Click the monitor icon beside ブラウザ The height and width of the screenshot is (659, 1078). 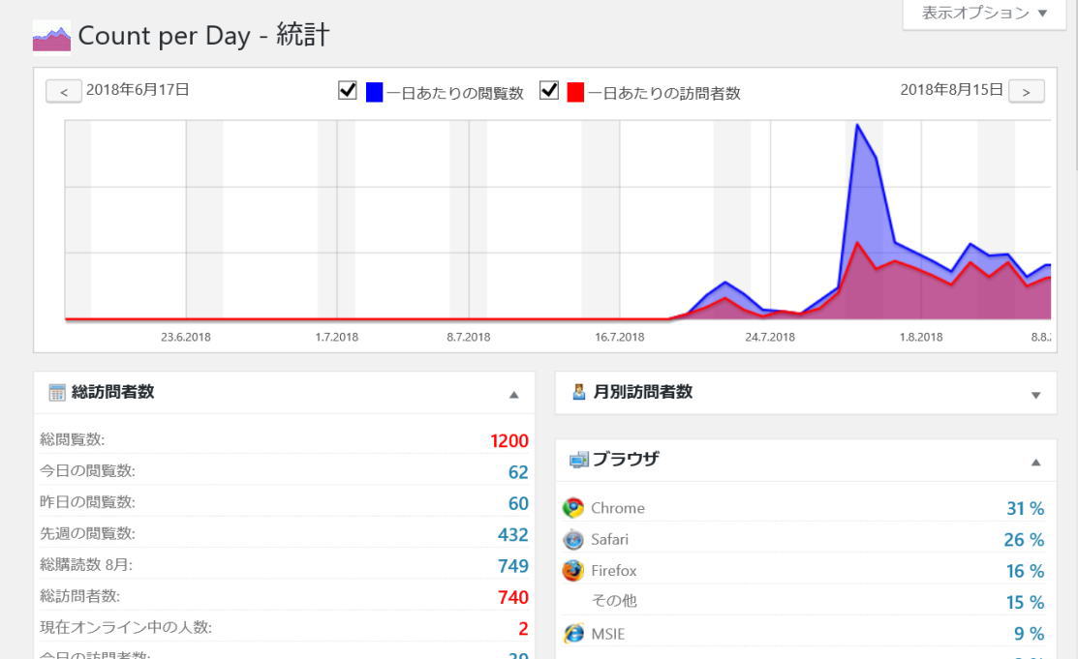[x=579, y=460]
